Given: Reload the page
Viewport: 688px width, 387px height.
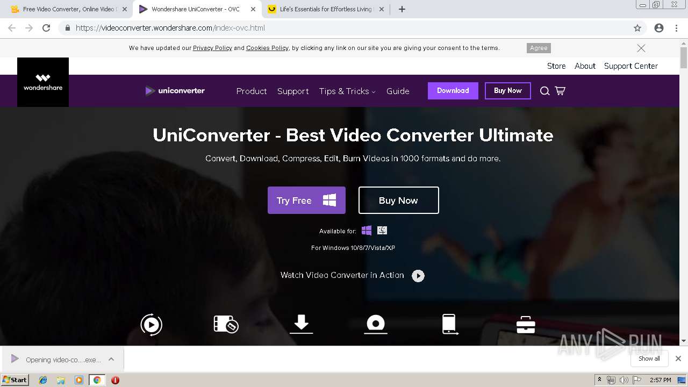Looking at the screenshot, I should coord(46,28).
